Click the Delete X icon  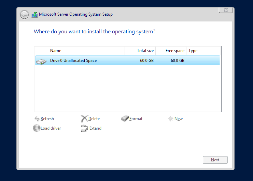tap(84, 119)
